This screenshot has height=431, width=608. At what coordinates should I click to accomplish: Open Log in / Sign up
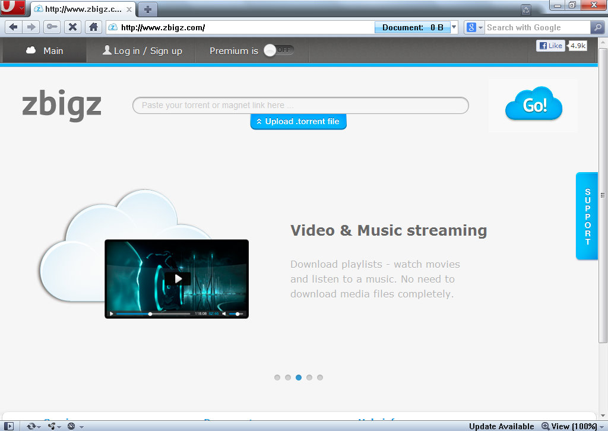click(x=142, y=51)
